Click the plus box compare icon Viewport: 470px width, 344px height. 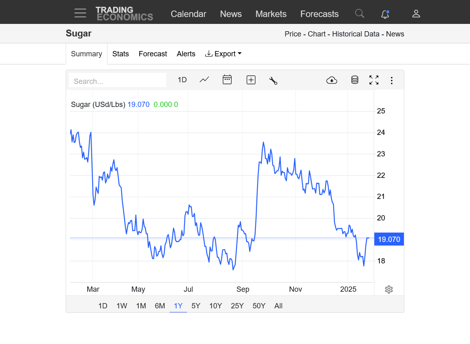251,80
